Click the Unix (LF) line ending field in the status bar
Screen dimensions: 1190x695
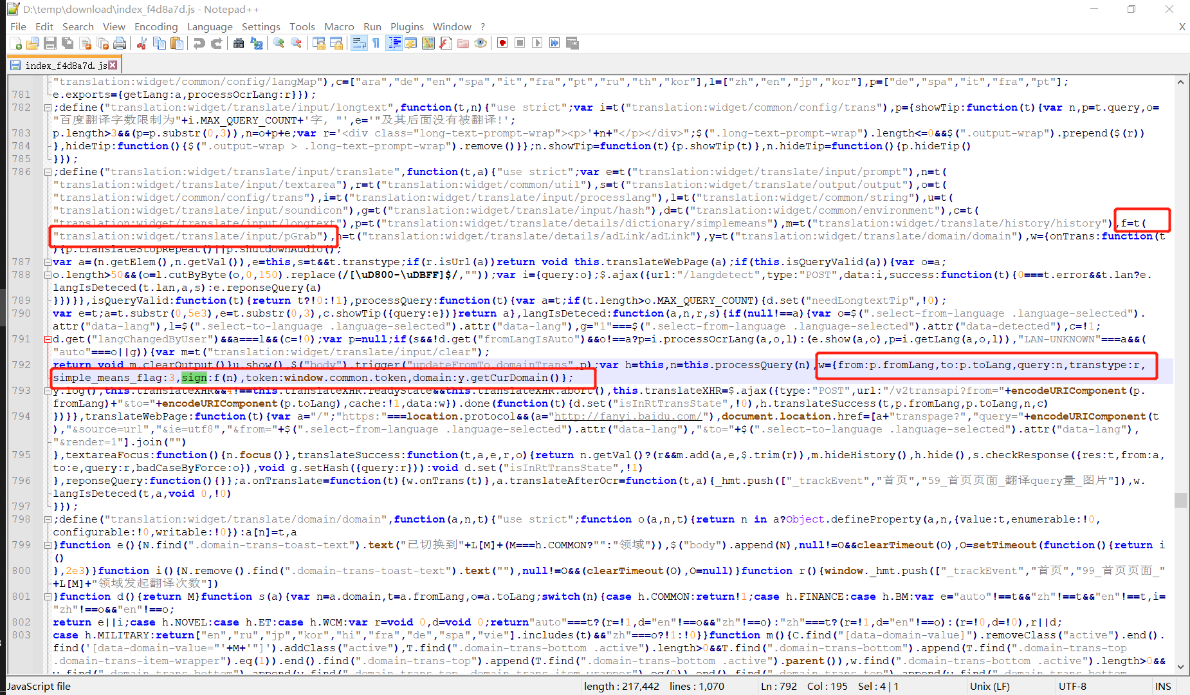pyautogui.click(x=989, y=686)
